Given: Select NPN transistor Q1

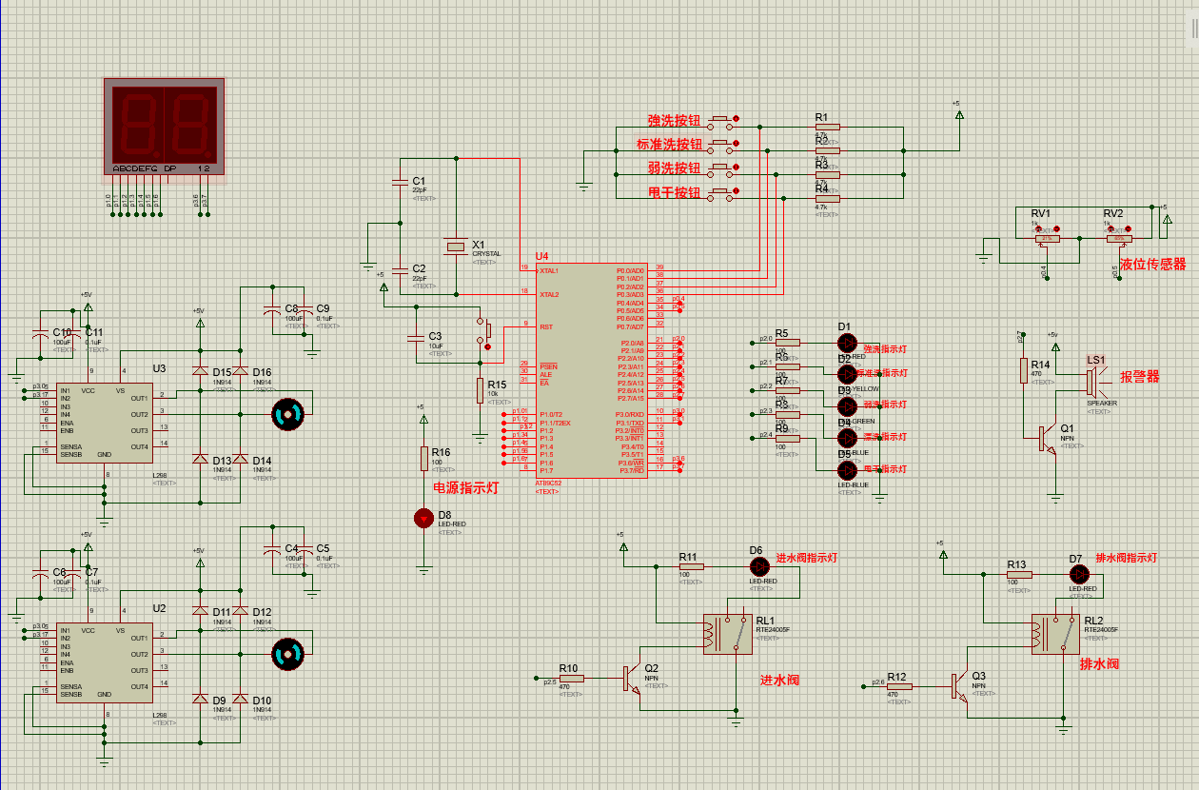Looking at the screenshot, I should [x=1049, y=438].
